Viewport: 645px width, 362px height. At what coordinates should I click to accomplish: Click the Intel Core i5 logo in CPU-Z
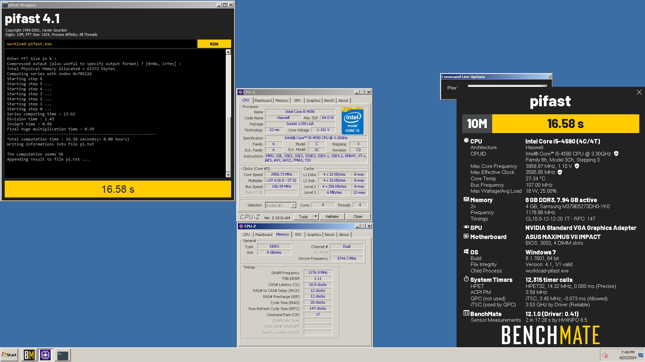[x=352, y=121]
